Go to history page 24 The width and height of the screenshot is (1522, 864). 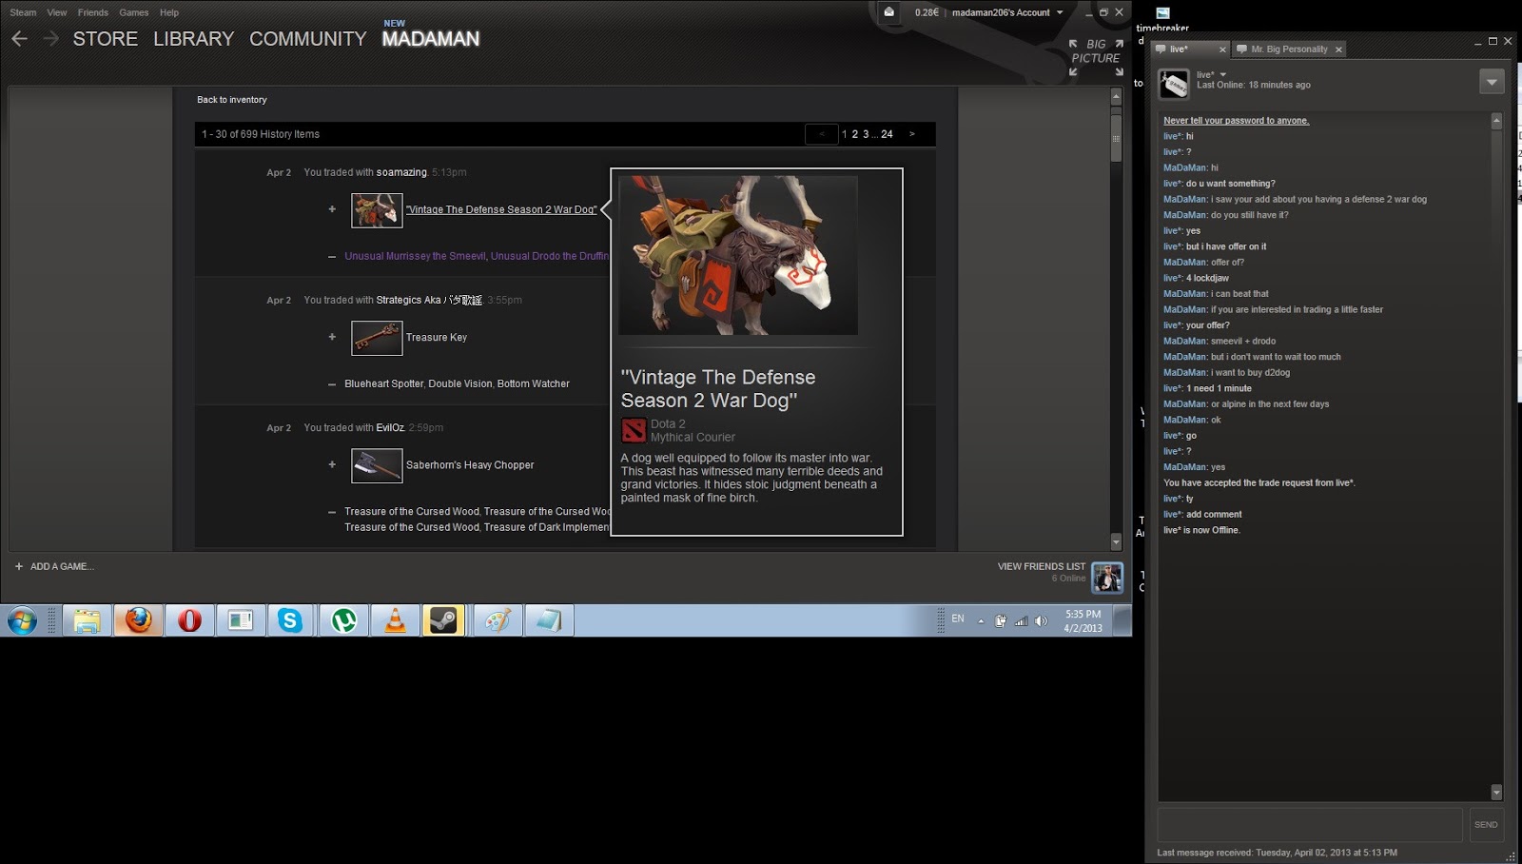[x=887, y=134]
